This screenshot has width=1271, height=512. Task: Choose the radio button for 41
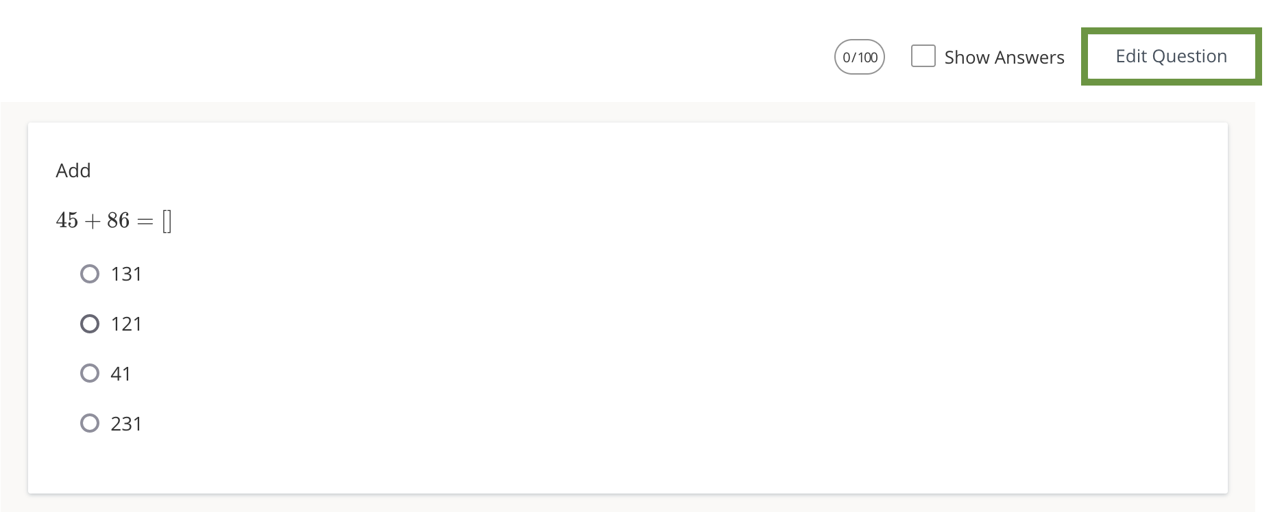90,373
